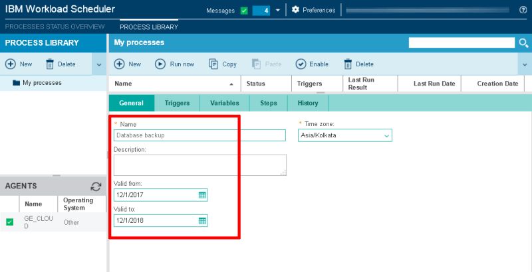Click the Description text area
Viewport: 532px width, 272px height.
[x=200, y=165]
